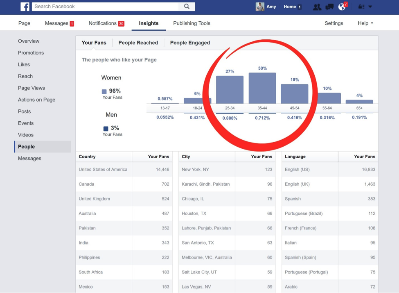Viewport: 399px width, 293px height.
Task: Click the privacy shortcuts lock icon
Action: (361, 7)
